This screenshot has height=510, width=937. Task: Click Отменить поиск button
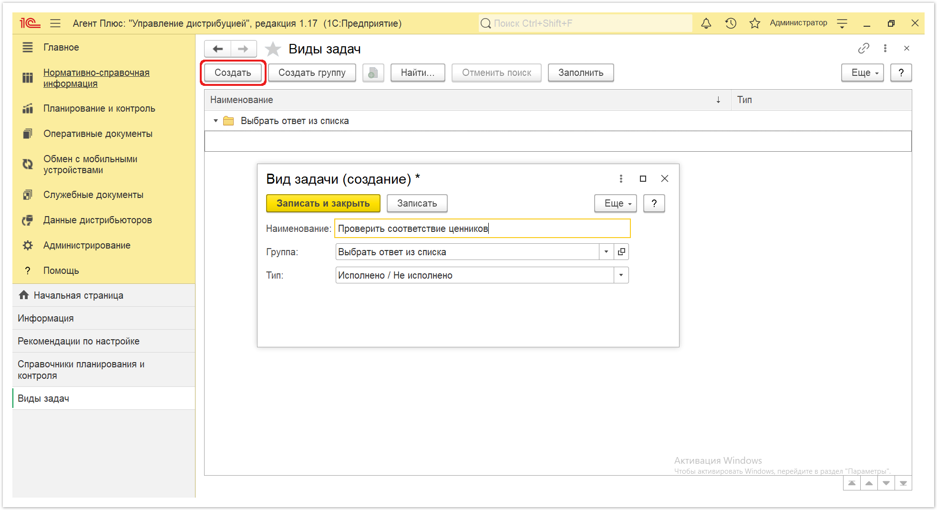496,73
